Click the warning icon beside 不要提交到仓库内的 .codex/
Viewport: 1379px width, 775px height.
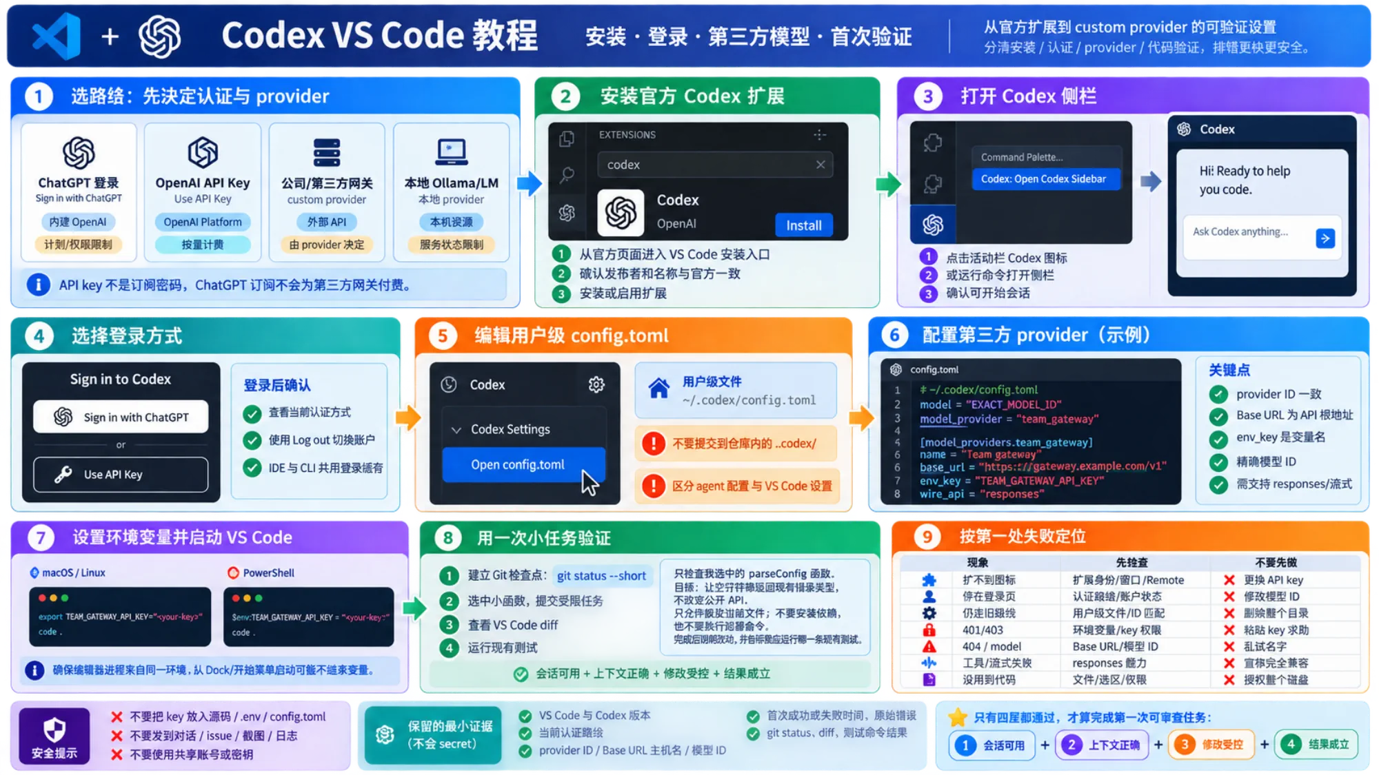tap(653, 443)
